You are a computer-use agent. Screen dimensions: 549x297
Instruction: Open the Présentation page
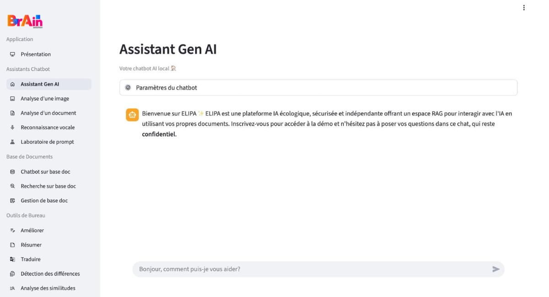coord(36,54)
